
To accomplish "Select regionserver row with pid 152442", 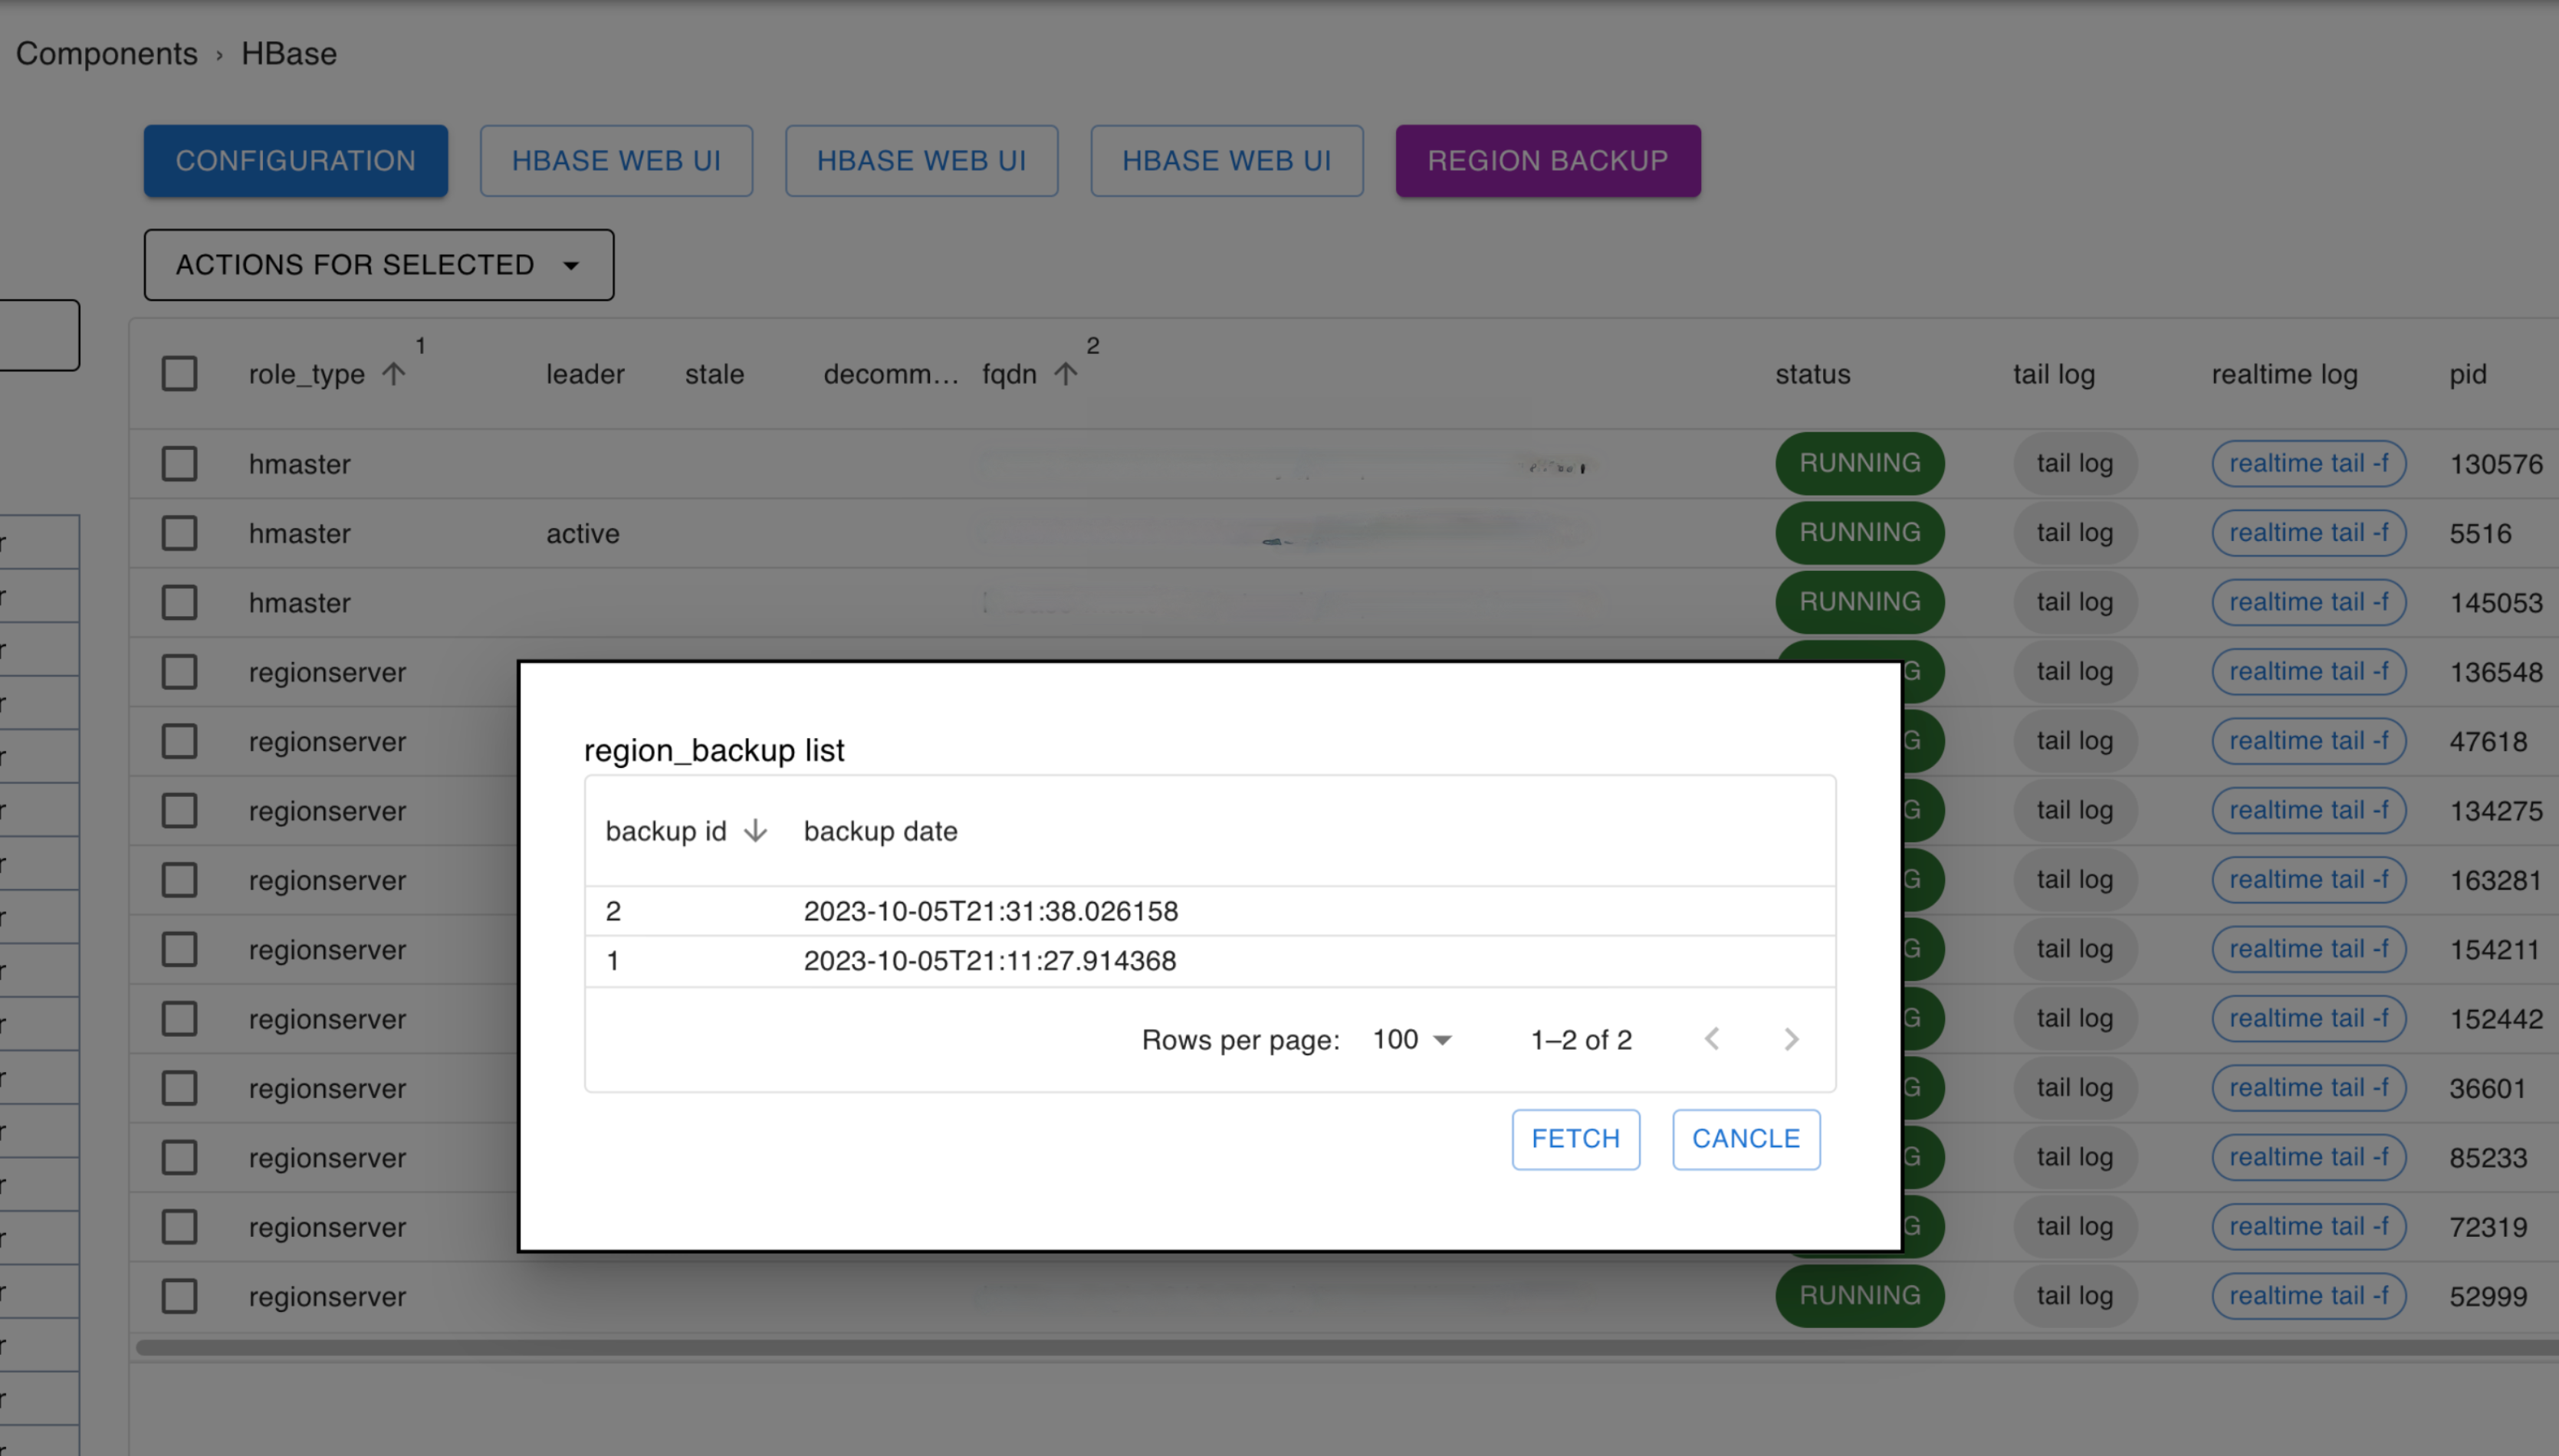I will (179, 1018).
